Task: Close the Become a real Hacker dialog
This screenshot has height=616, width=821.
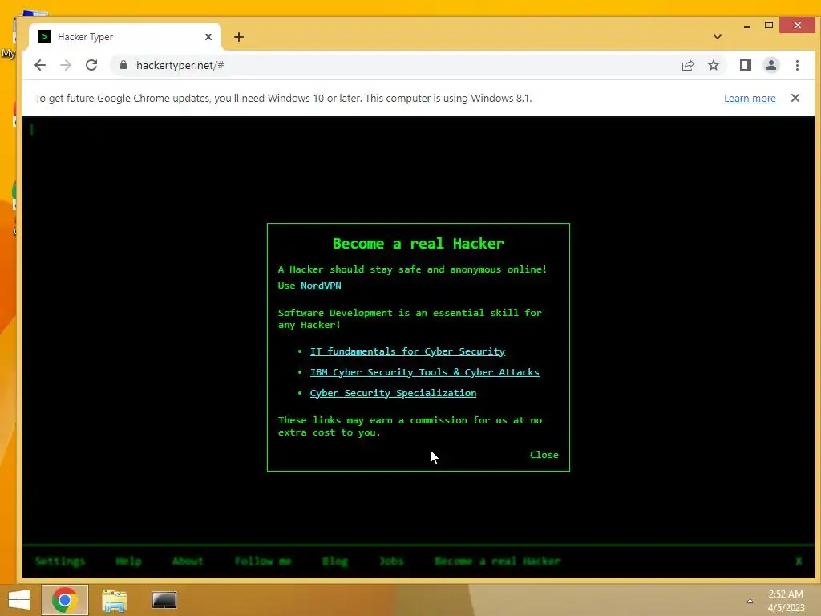Action: click(544, 455)
